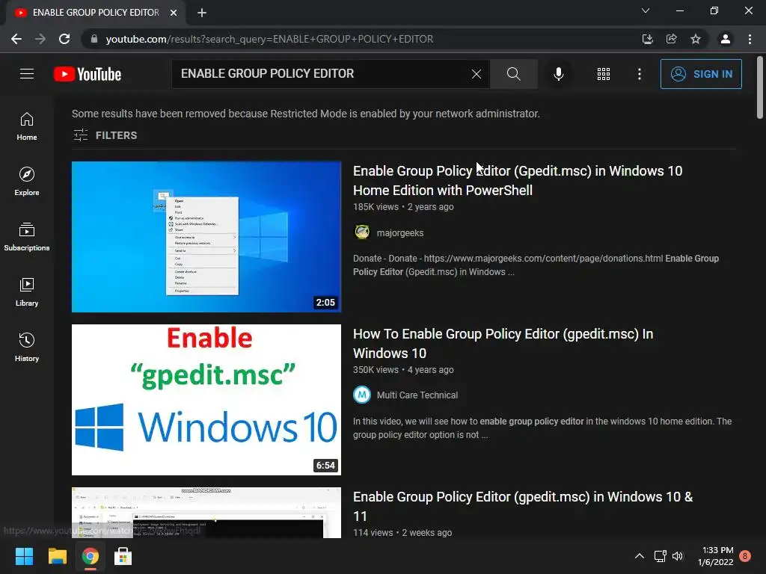Click '185K views • 2 years ago' text

(403, 207)
